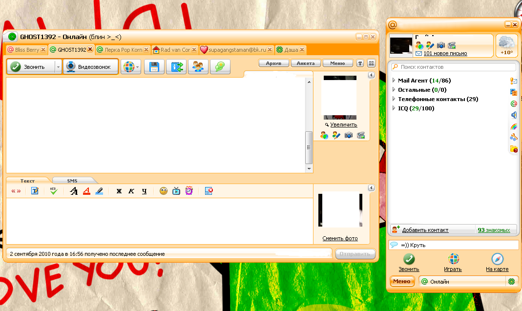Image resolution: width=522 pixels, height=311 pixels.
Task: Click the Сменить фото link
Action: click(340, 238)
